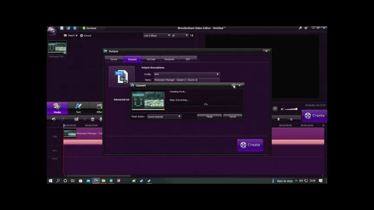The image size is (374, 210).
Task: Click the main Create button beside the preview
Action: tap(314, 116)
